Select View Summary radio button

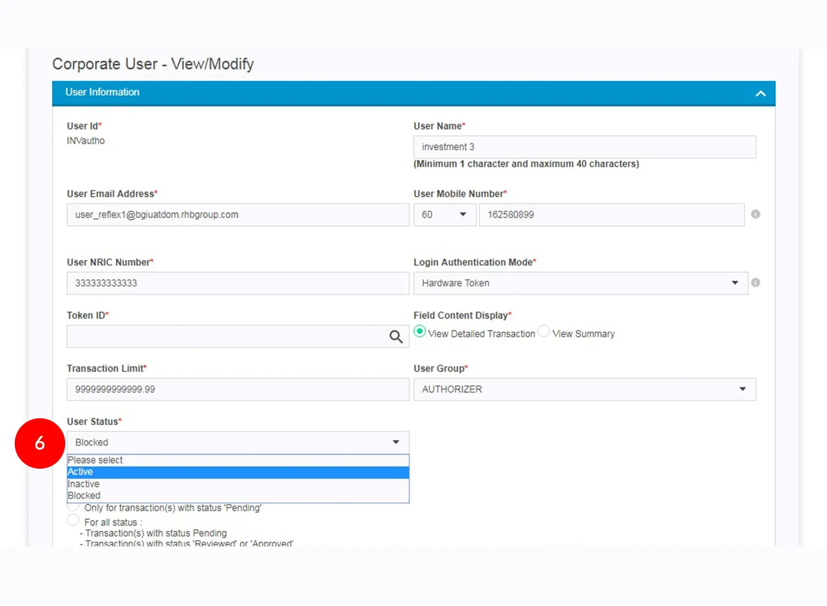click(x=544, y=331)
